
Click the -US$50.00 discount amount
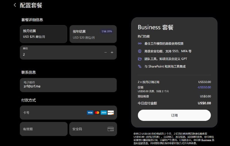pyautogui.click(x=204, y=87)
